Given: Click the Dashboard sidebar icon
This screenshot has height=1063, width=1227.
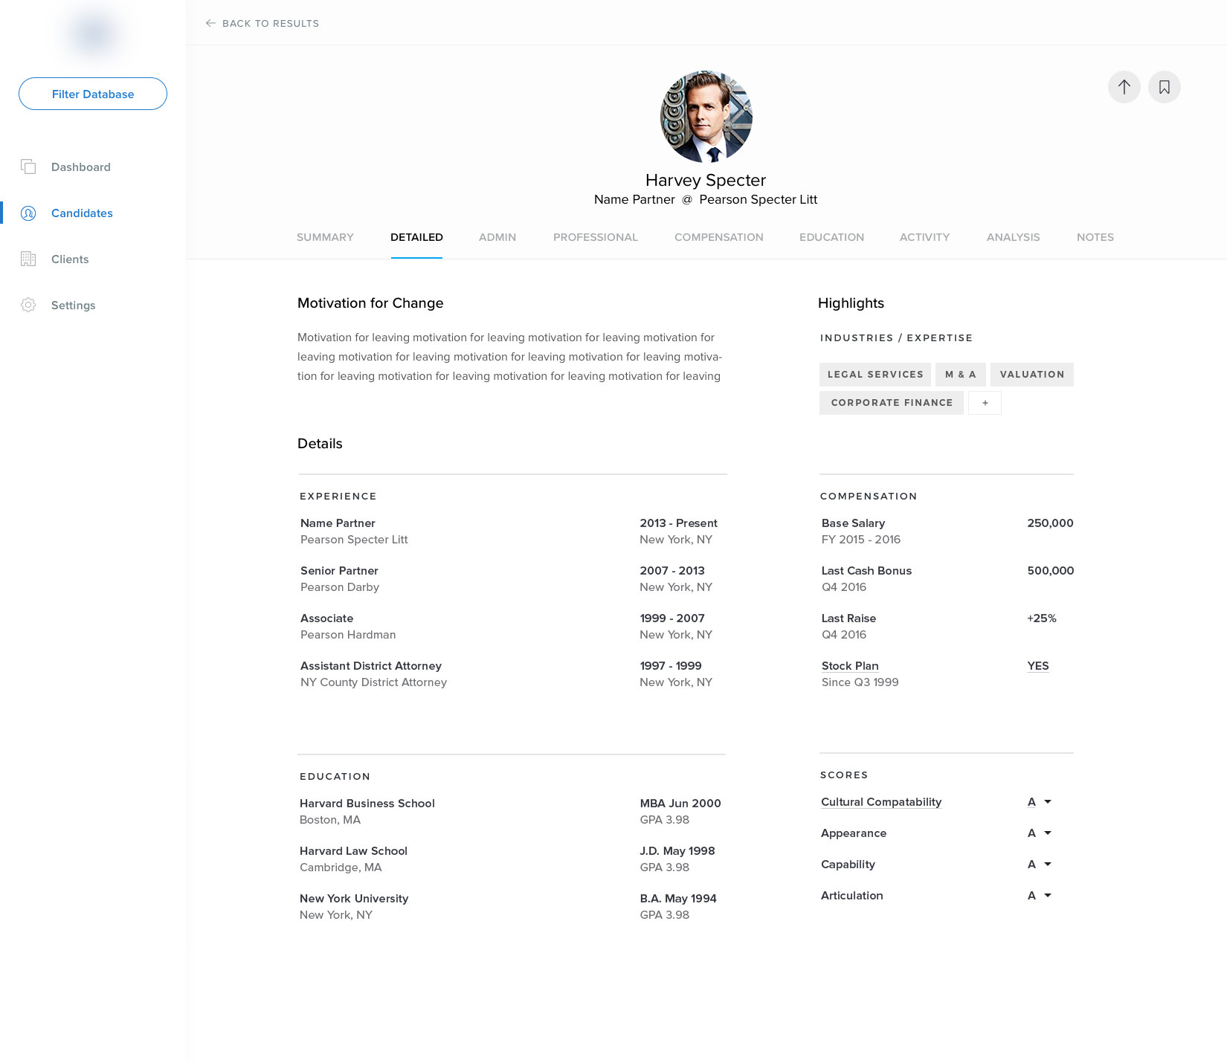Looking at the screenshot, I should pos(28,167).
